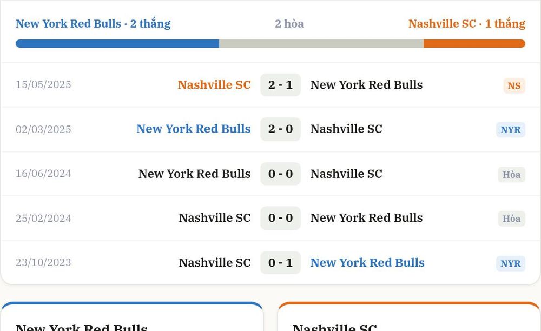541x331 pixels.
Task: Open the 0 - 1 score on 23/10/2023
Action: (x=280, y=263)
